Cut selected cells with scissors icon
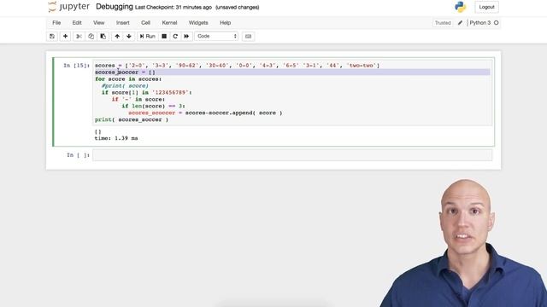Screen dimensions: 547x307 [x=79, y=36]
